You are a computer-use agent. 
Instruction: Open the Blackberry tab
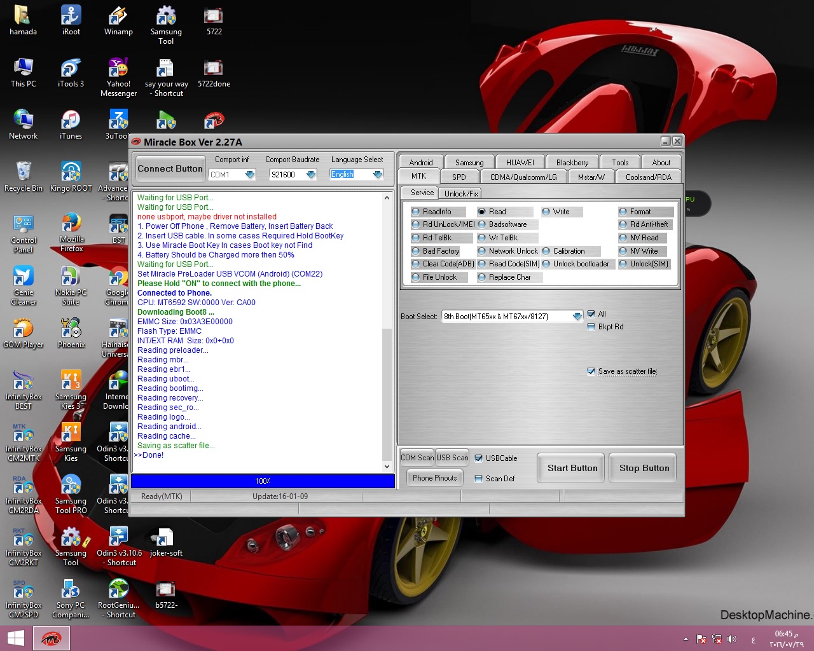pos(572,163)
